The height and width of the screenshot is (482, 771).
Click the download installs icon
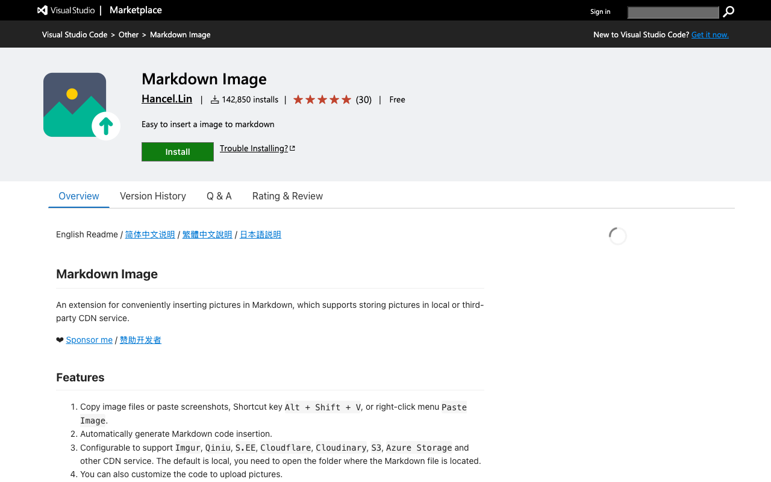pos(214,99)
